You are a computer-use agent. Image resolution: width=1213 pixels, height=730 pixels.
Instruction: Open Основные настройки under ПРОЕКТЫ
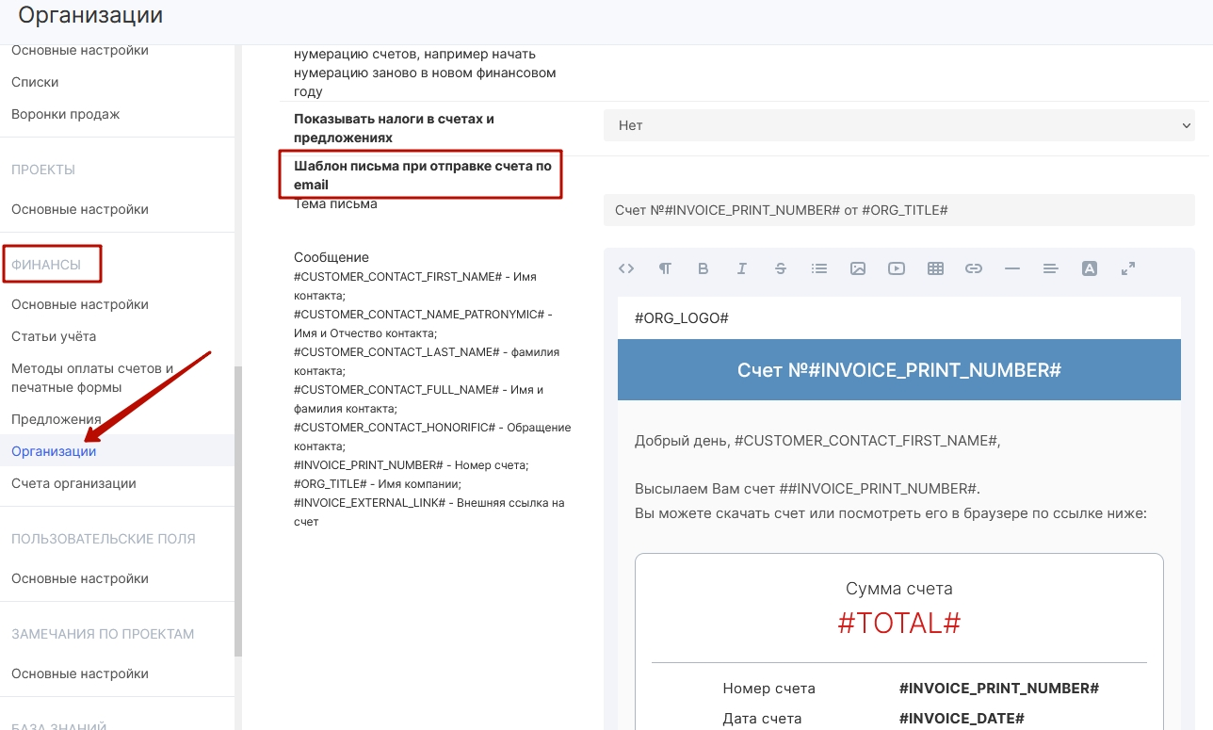80,209
